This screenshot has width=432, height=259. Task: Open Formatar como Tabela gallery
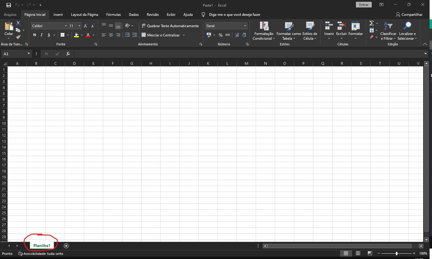pyautogui.click(x=288, y=31)
